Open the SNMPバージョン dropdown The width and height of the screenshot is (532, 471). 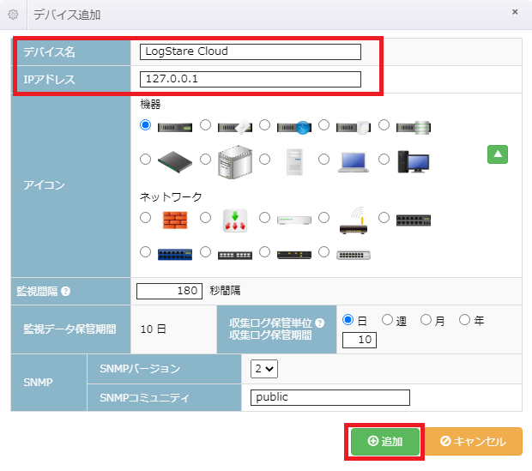tap(264, 369)
